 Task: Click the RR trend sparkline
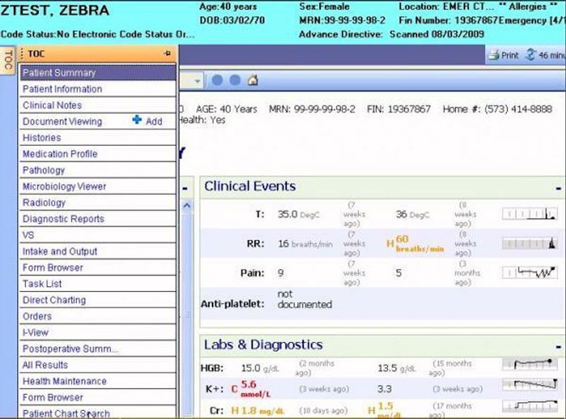click(529, 243)
